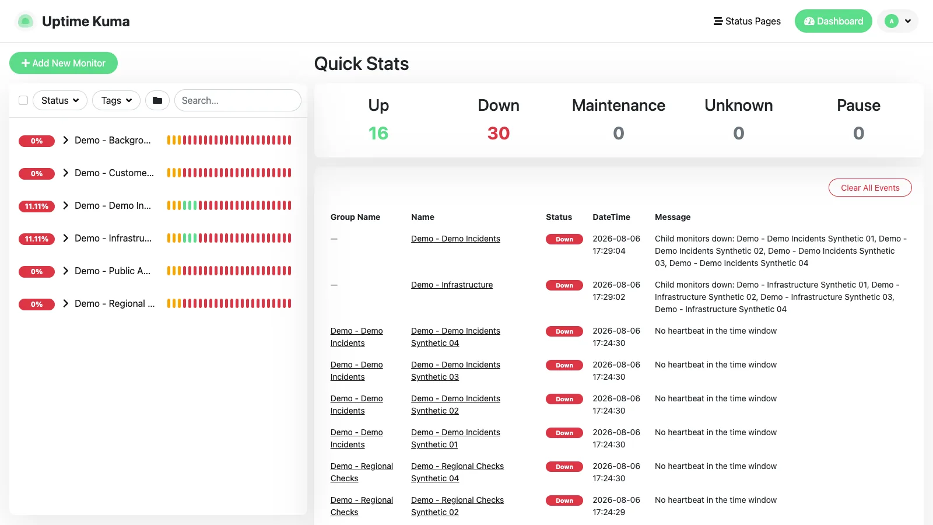Go to the Dashboard

[833, 21]
